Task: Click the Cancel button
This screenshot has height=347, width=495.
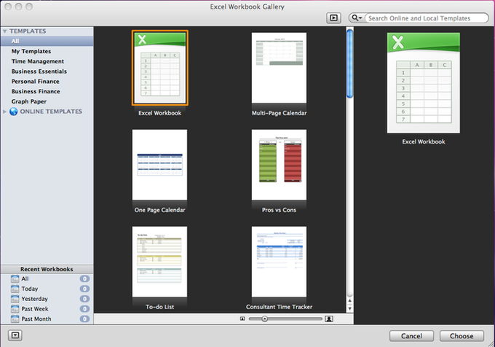Action: click(411, 336)
